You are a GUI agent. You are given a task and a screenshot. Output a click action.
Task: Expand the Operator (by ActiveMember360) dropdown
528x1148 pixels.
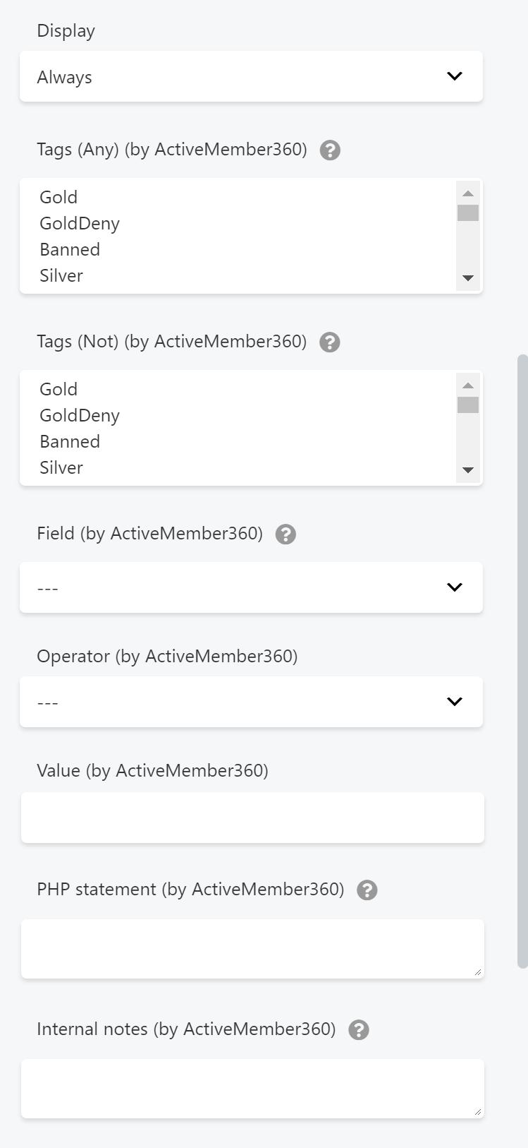(251, 702)
